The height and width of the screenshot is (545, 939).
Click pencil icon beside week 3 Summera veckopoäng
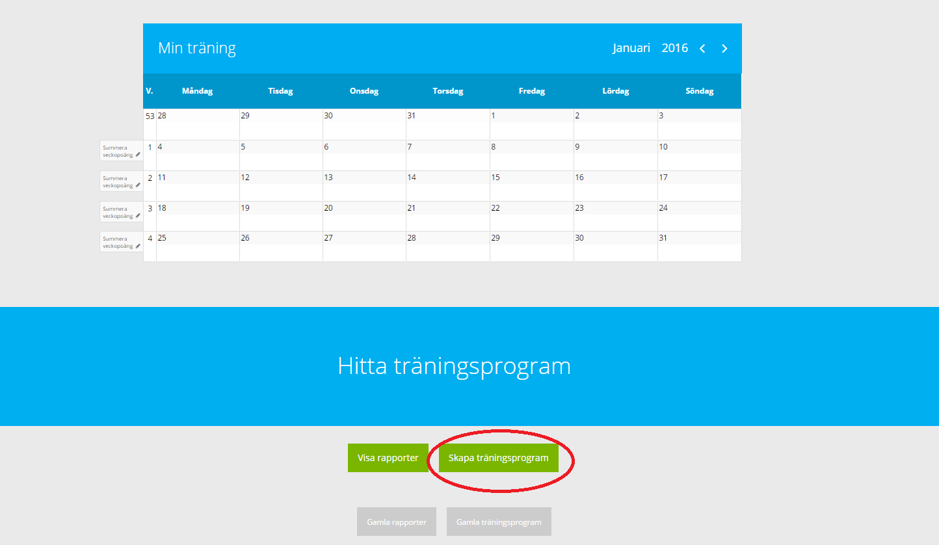138,216
